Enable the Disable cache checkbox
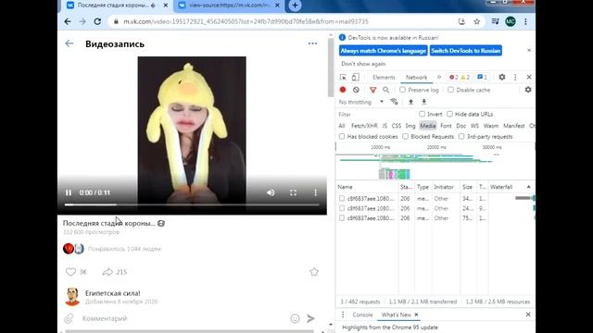Screen dimensions: 593x333 click(x=450, y=90)
